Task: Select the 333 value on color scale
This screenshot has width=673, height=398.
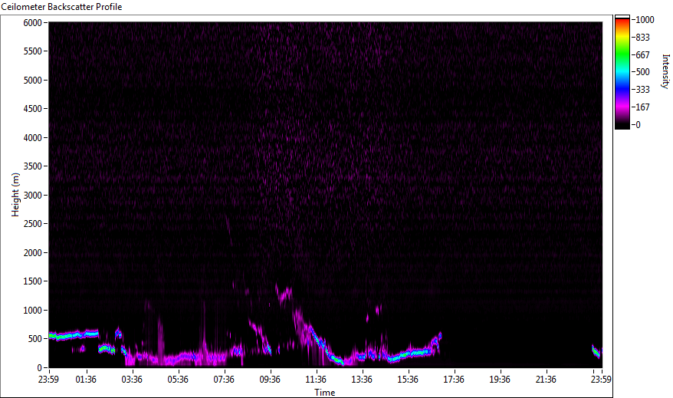Action: 642,90
